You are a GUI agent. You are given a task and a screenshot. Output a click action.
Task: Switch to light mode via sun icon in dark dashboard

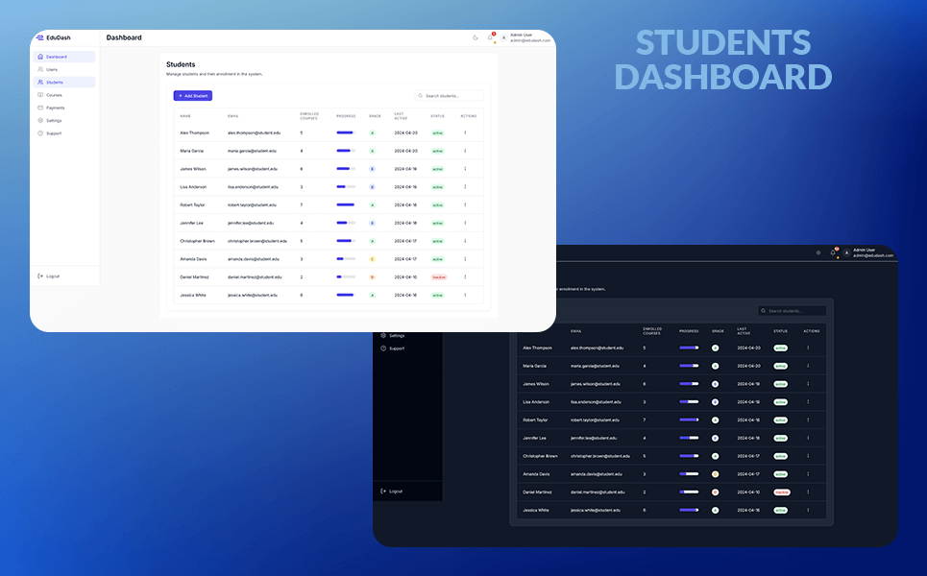[818, 252]
